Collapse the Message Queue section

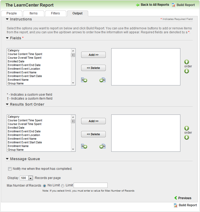(x=7, y=159)
